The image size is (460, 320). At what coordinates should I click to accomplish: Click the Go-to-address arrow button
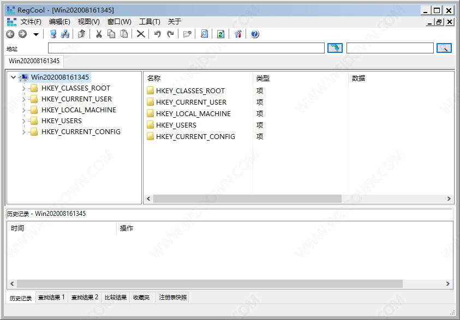(334, 48)
